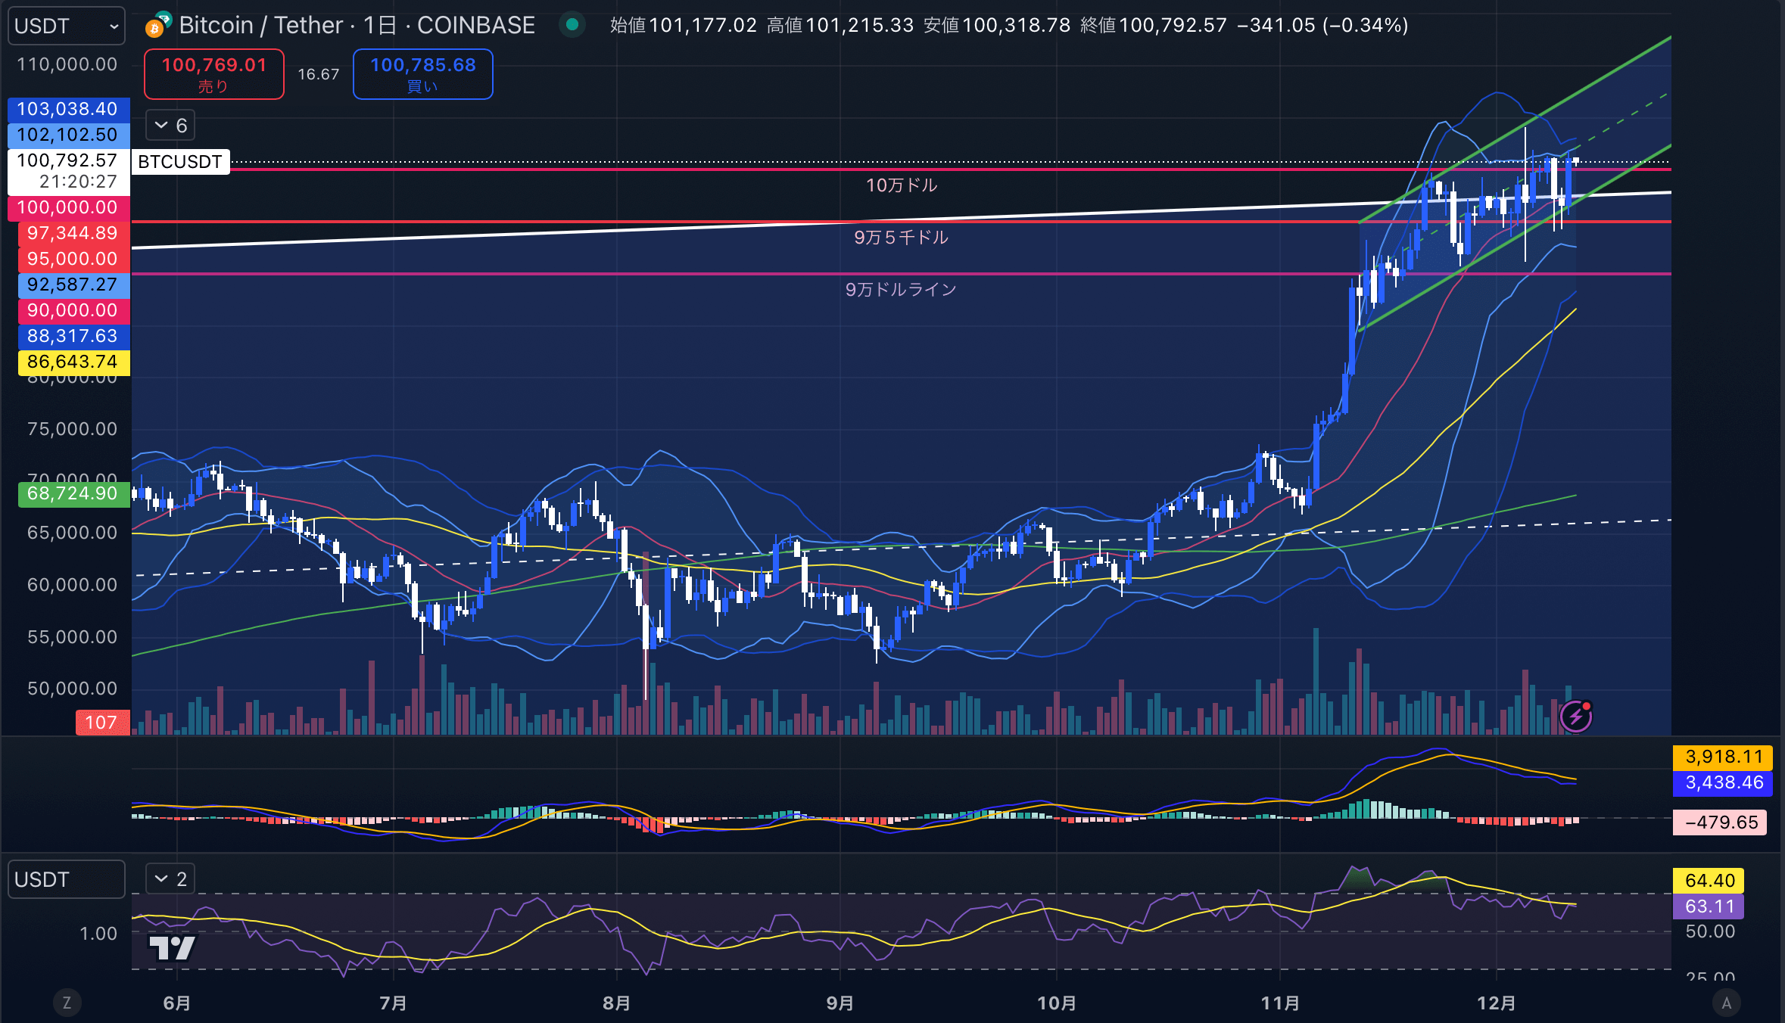The width and height of the screenshot is (1785, 1023).
Task: Click the green market status dot
Action: [x=573, y=25]
